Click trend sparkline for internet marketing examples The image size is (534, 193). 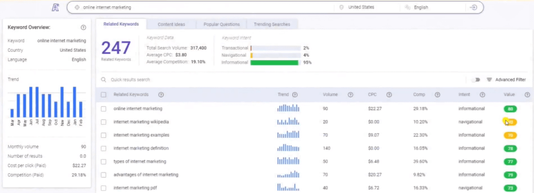288,135
